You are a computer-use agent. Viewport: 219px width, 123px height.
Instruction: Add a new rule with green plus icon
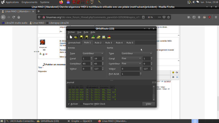93,37
